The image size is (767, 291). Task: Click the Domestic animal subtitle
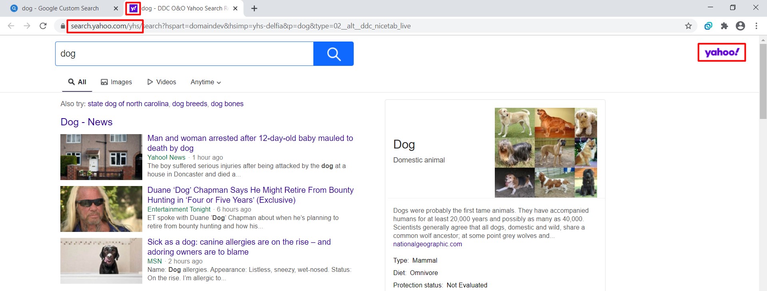419,160
